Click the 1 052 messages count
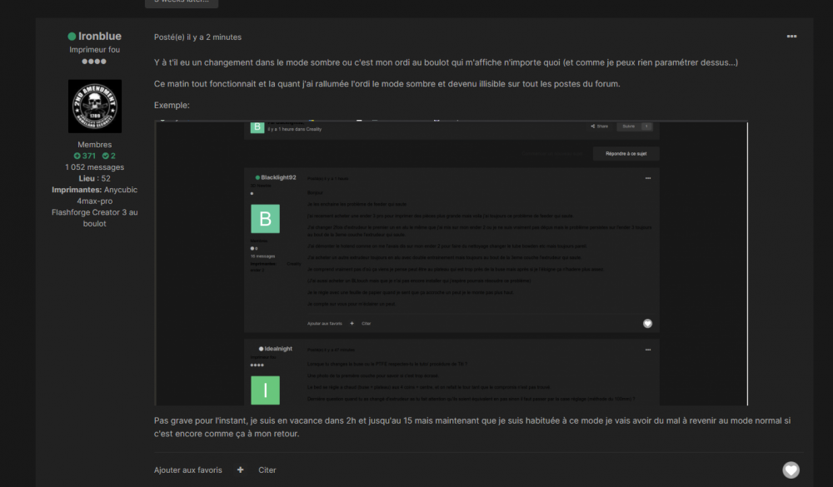The image size is (833, 487). coord(94,167)
